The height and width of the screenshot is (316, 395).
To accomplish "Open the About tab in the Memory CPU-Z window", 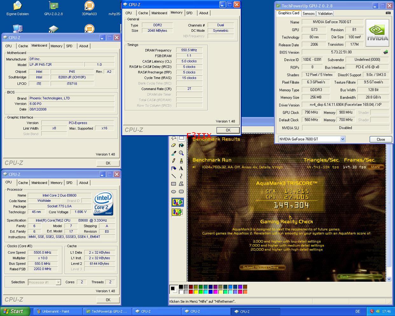I will point(204,13).
